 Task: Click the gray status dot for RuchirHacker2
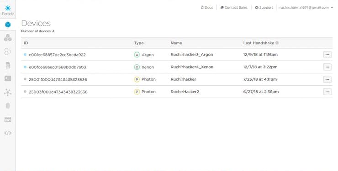(x=25, y=92)
